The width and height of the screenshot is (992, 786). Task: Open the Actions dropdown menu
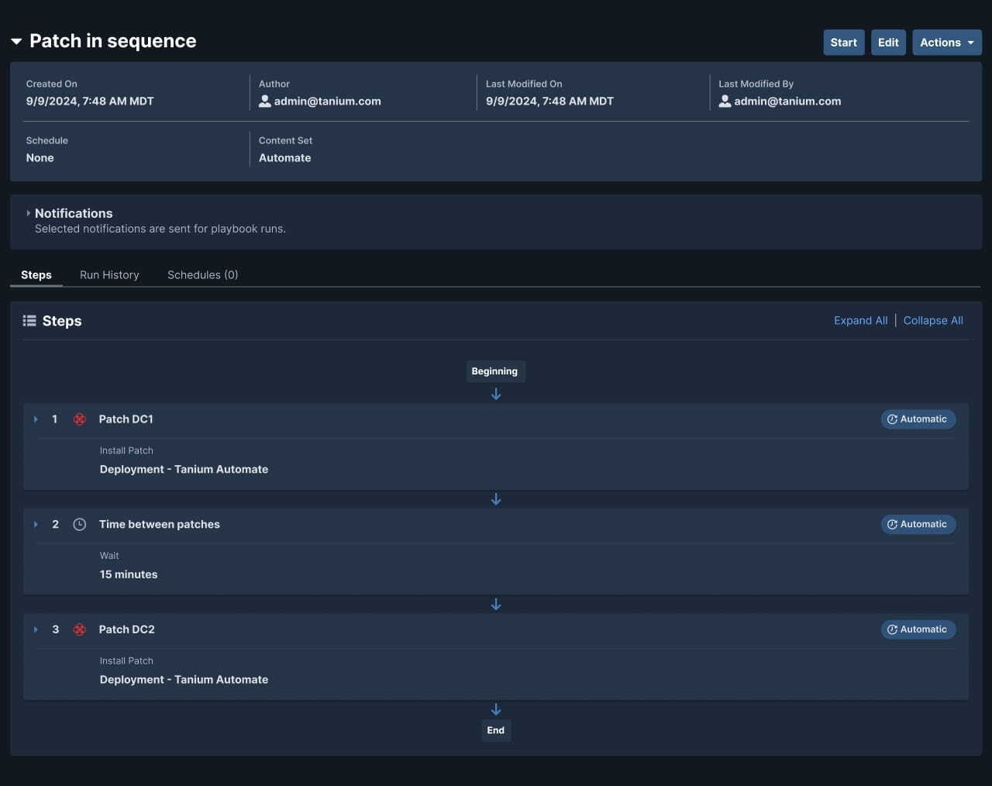coord(947,43)
